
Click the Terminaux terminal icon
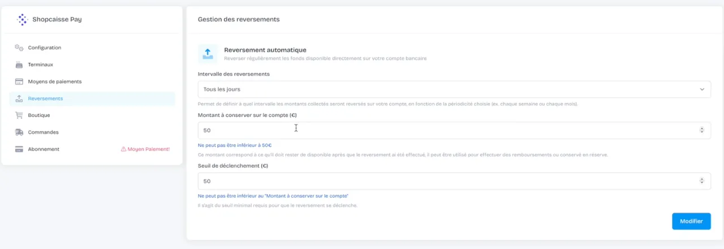tap(19, 65)
